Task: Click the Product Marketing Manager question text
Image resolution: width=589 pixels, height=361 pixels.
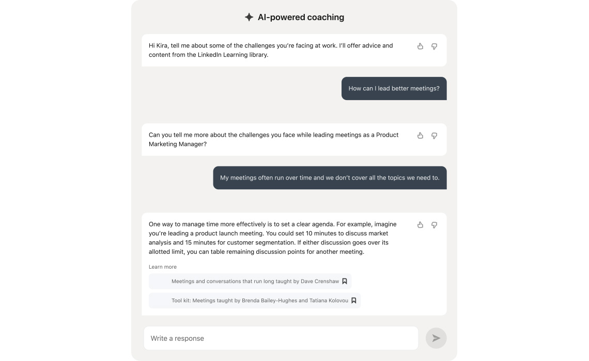Action: click(x=273, y=139)
